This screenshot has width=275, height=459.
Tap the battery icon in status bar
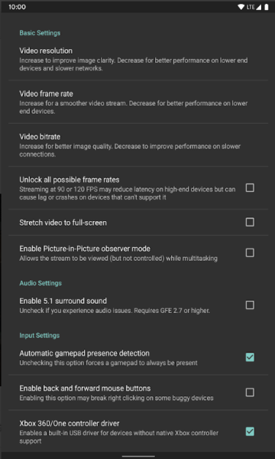(x=267, y=7)
